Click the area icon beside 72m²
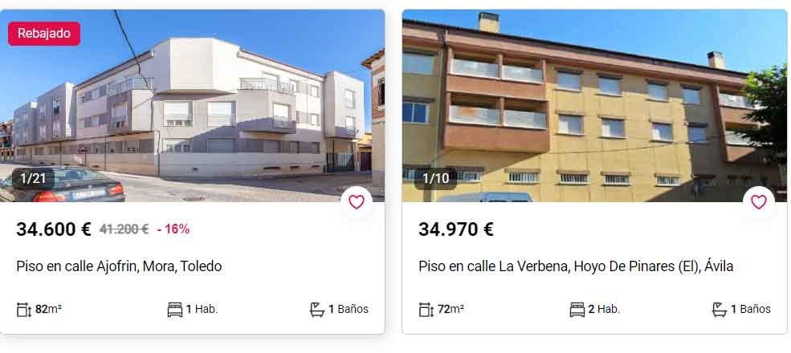 426,310
